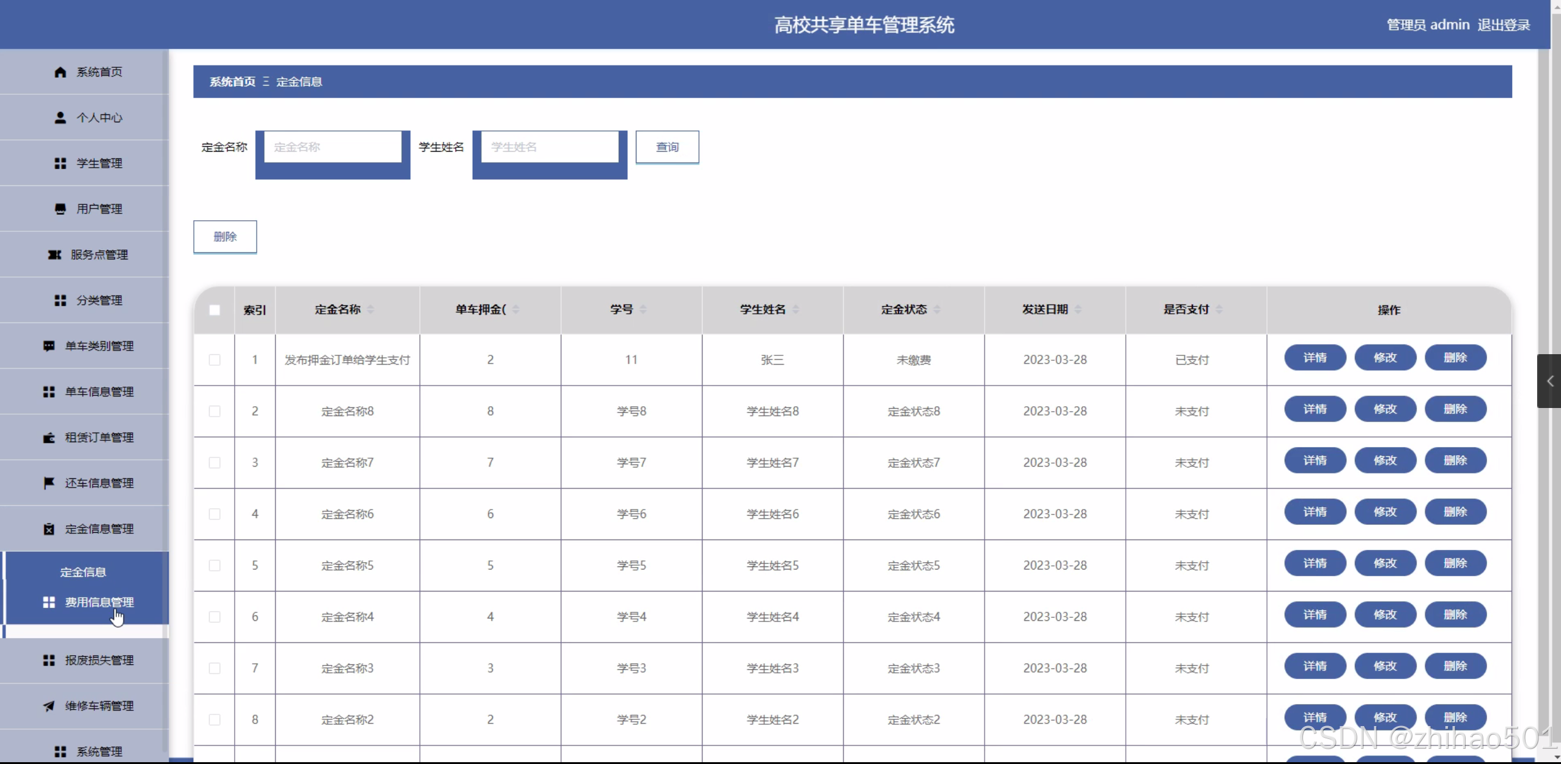Sort by the 定金名称 column arrows

pyautogui.click(x=371, y=310)
